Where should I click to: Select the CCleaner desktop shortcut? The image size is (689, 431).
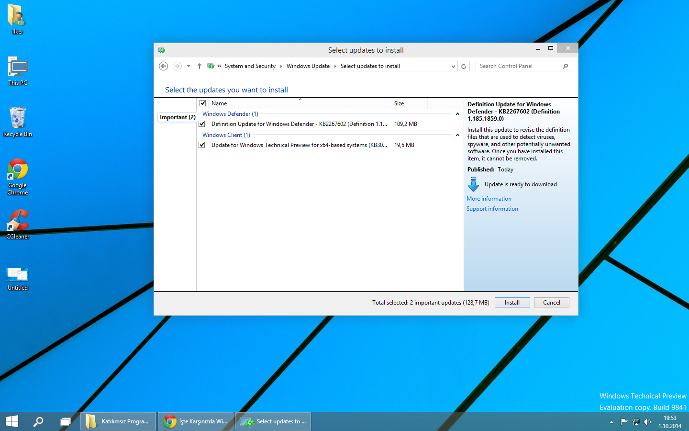(18, 224)
